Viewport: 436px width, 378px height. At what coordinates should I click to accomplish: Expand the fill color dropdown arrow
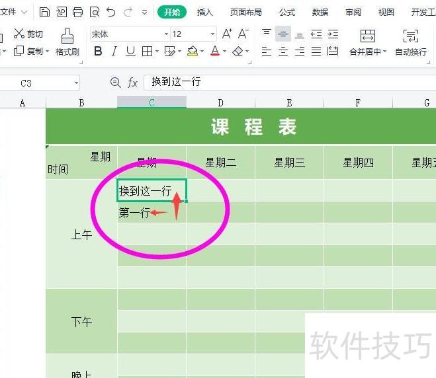pos(202,51)
